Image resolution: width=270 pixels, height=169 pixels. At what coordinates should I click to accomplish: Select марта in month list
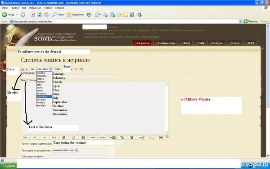(x=44, y=79)
